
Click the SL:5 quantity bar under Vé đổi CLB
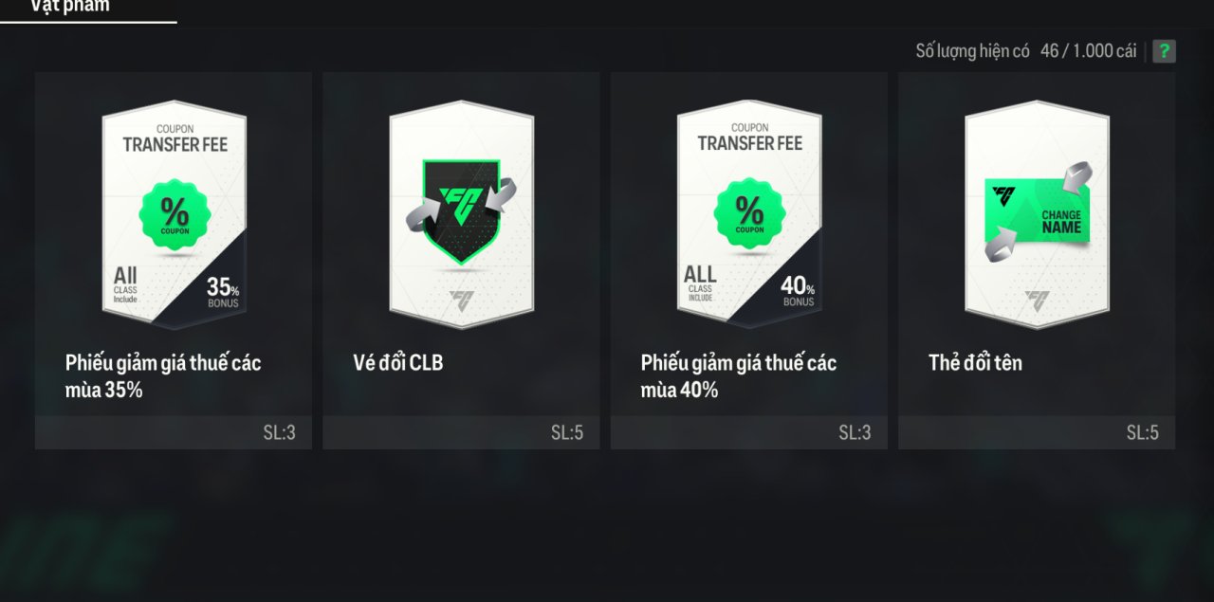click(x=461, y=432)
